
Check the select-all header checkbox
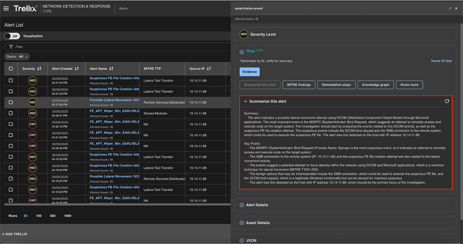(x=10, y=69)
